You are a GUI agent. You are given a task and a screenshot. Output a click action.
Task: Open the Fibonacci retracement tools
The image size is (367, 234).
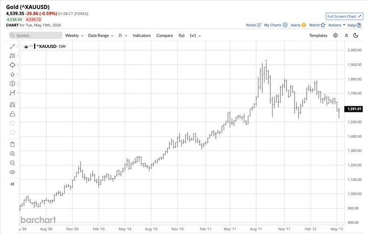click(x=12, y=56)
